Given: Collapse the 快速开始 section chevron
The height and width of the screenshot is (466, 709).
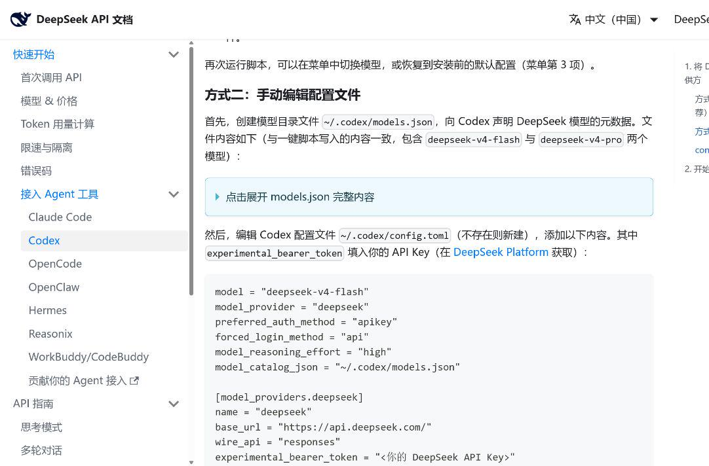Looking at the screenshot, I should (x=174, y=54).
